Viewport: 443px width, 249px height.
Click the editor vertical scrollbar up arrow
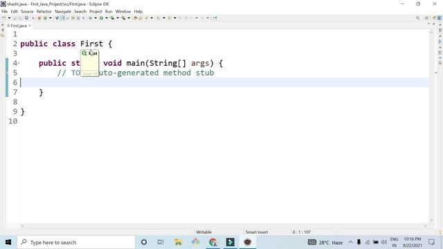[x=431, y=33]
